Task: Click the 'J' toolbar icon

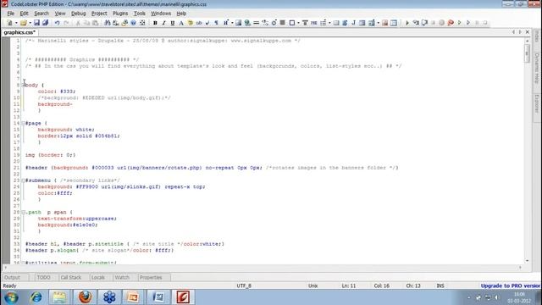Action: coord(353,23)
